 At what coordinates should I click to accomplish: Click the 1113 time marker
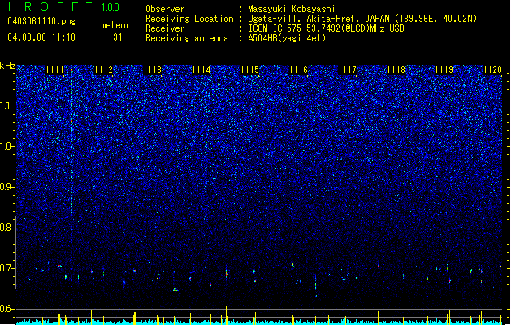(153, 70)
